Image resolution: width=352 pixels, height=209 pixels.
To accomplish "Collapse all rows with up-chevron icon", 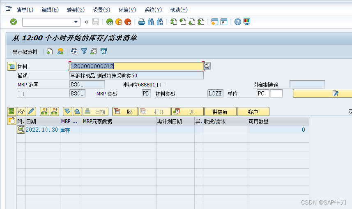I will (x=77, y=111).
